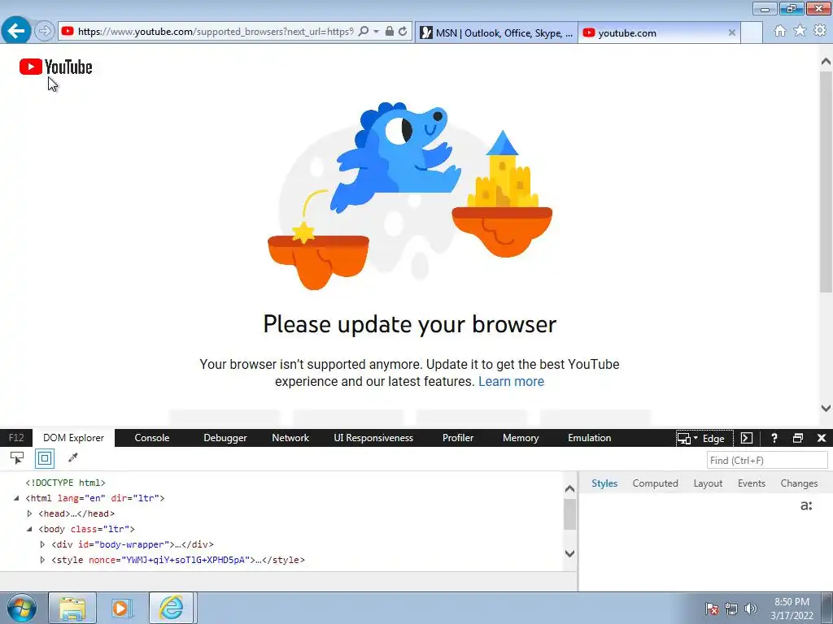Open the Debugger tab
This screenshot has height=624, width=833.
(225, 438)
